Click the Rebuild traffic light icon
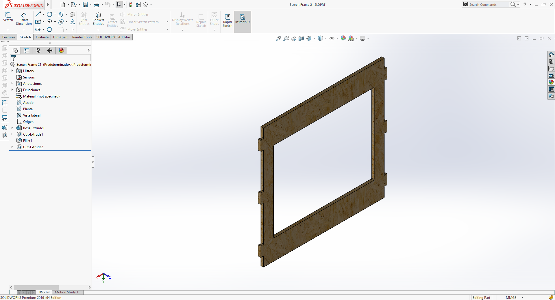This screenshot has height=300, width=555. coord(131,5)
